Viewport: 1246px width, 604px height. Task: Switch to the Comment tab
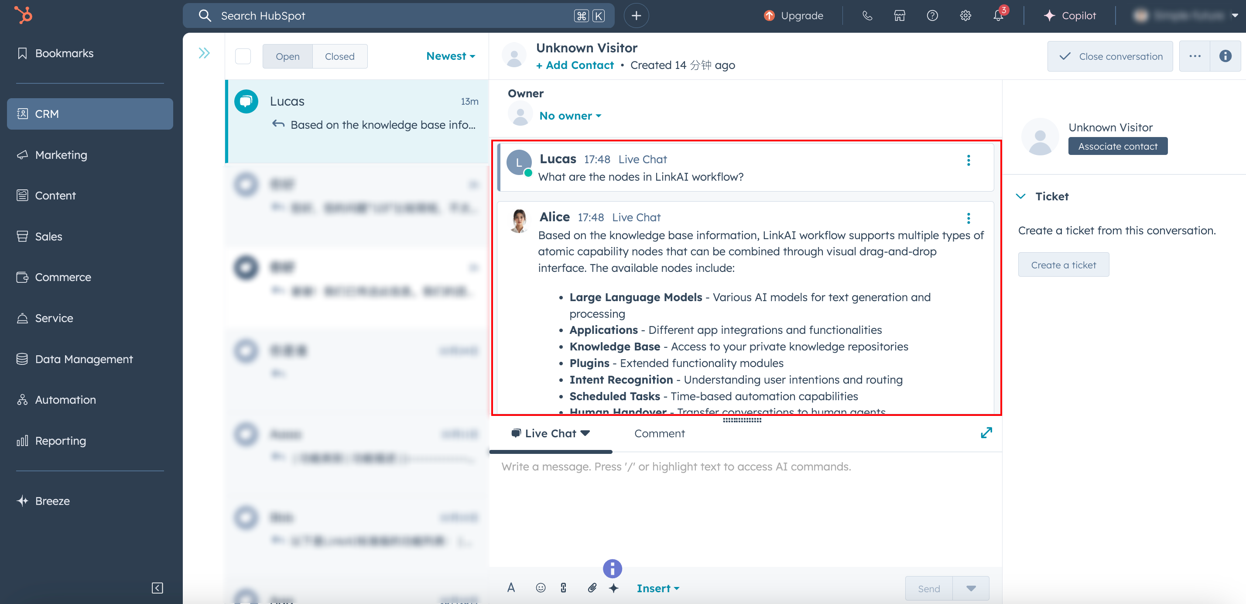659,433
